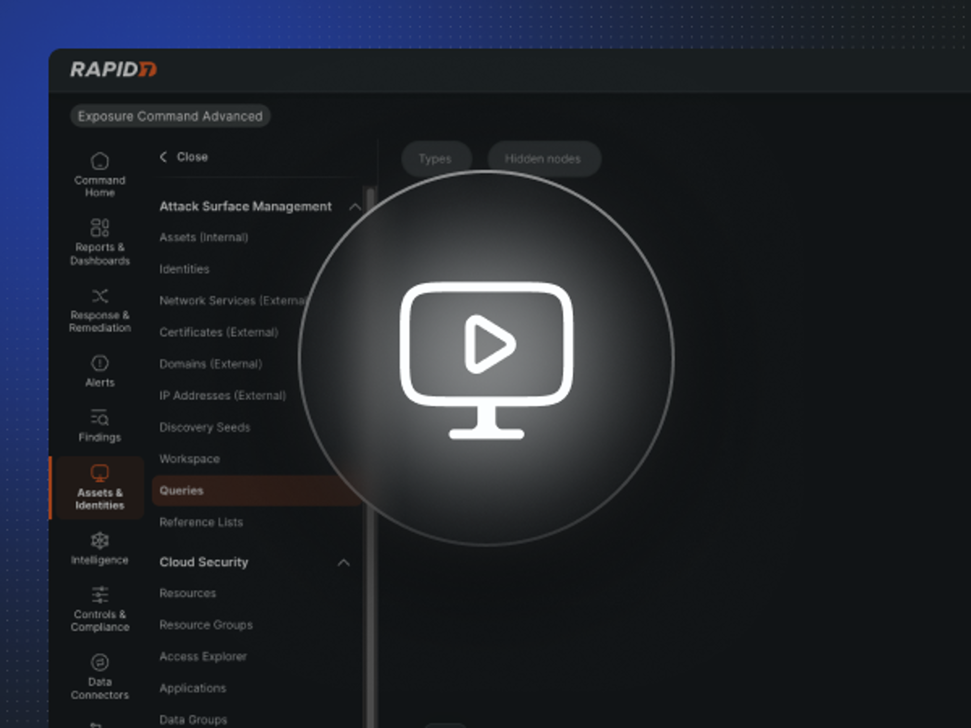Go to Reference Lists link
The height and width of the screenshot is (728, 971).
pos(201,522)
